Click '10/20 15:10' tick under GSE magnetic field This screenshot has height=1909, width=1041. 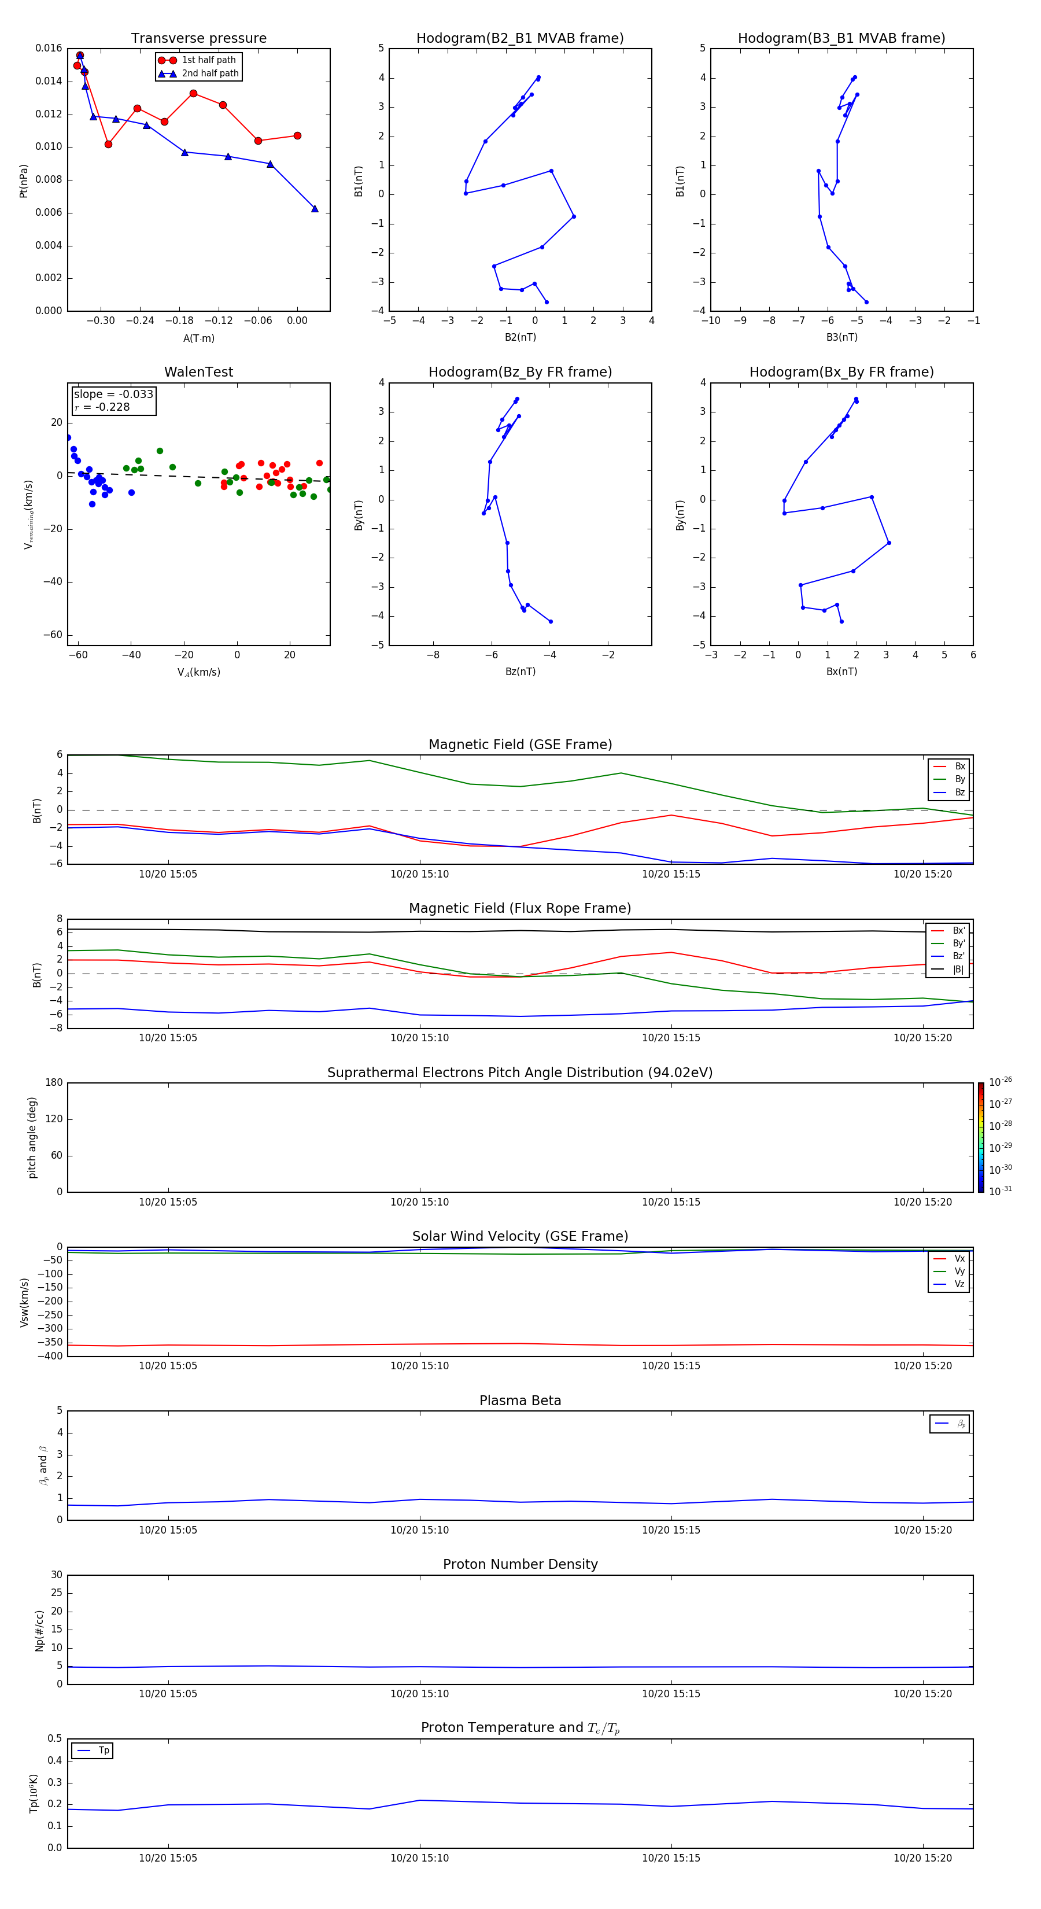(x=419, y=875)
